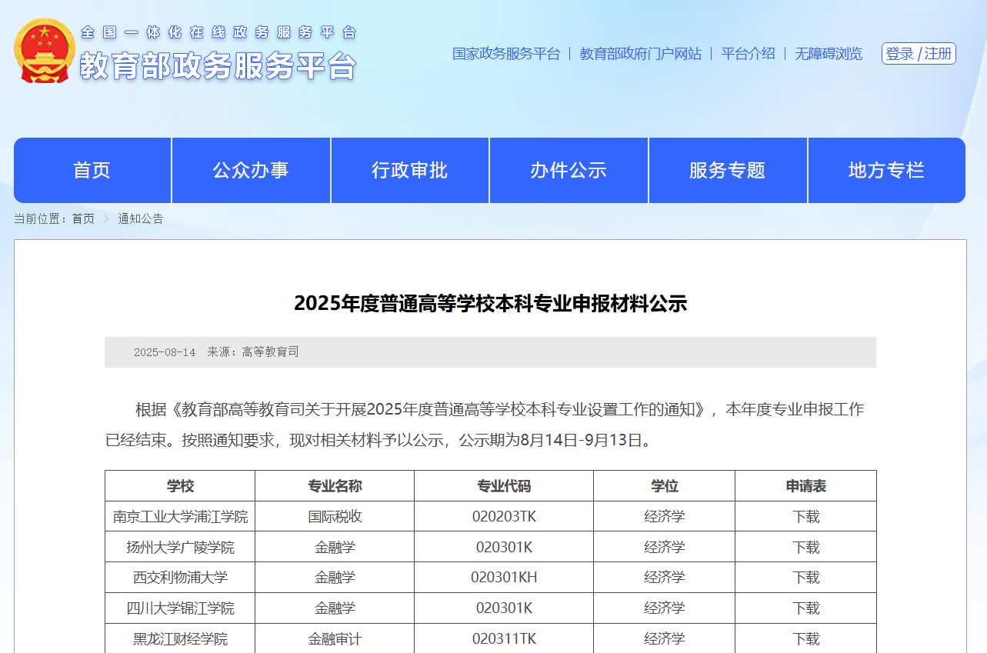Click the 专业名称 column header

335,486
